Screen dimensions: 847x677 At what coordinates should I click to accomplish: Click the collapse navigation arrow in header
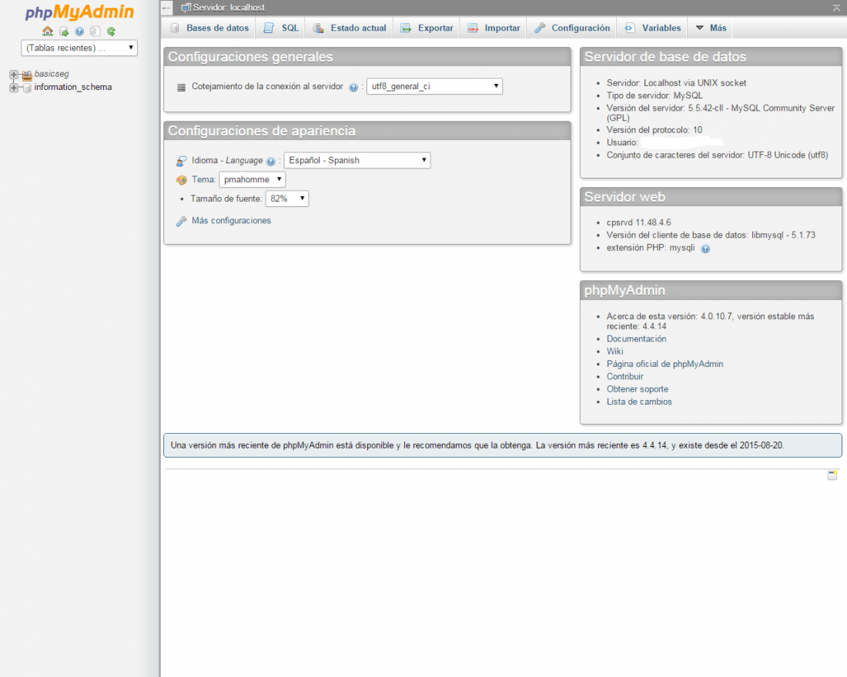[166, 8]
